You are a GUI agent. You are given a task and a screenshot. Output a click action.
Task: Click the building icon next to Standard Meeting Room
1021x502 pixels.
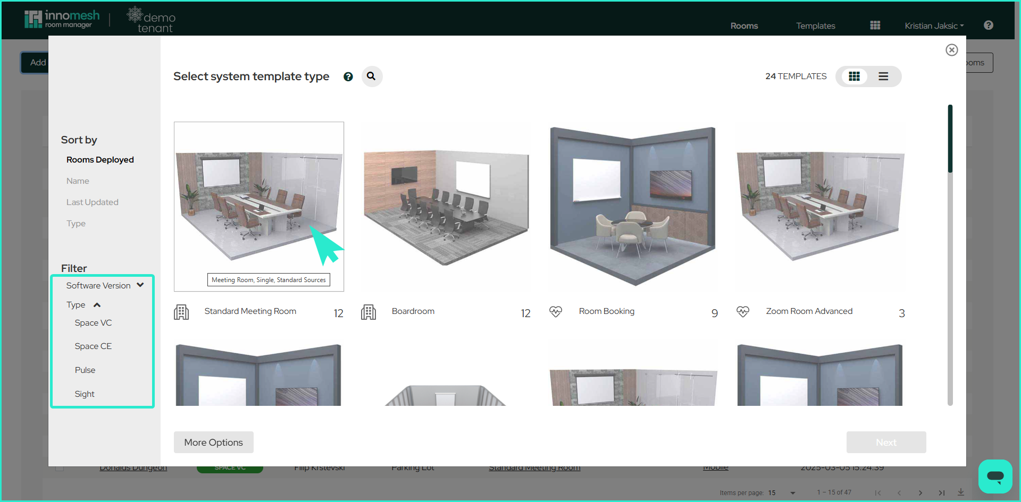click(x=181, y=312)
